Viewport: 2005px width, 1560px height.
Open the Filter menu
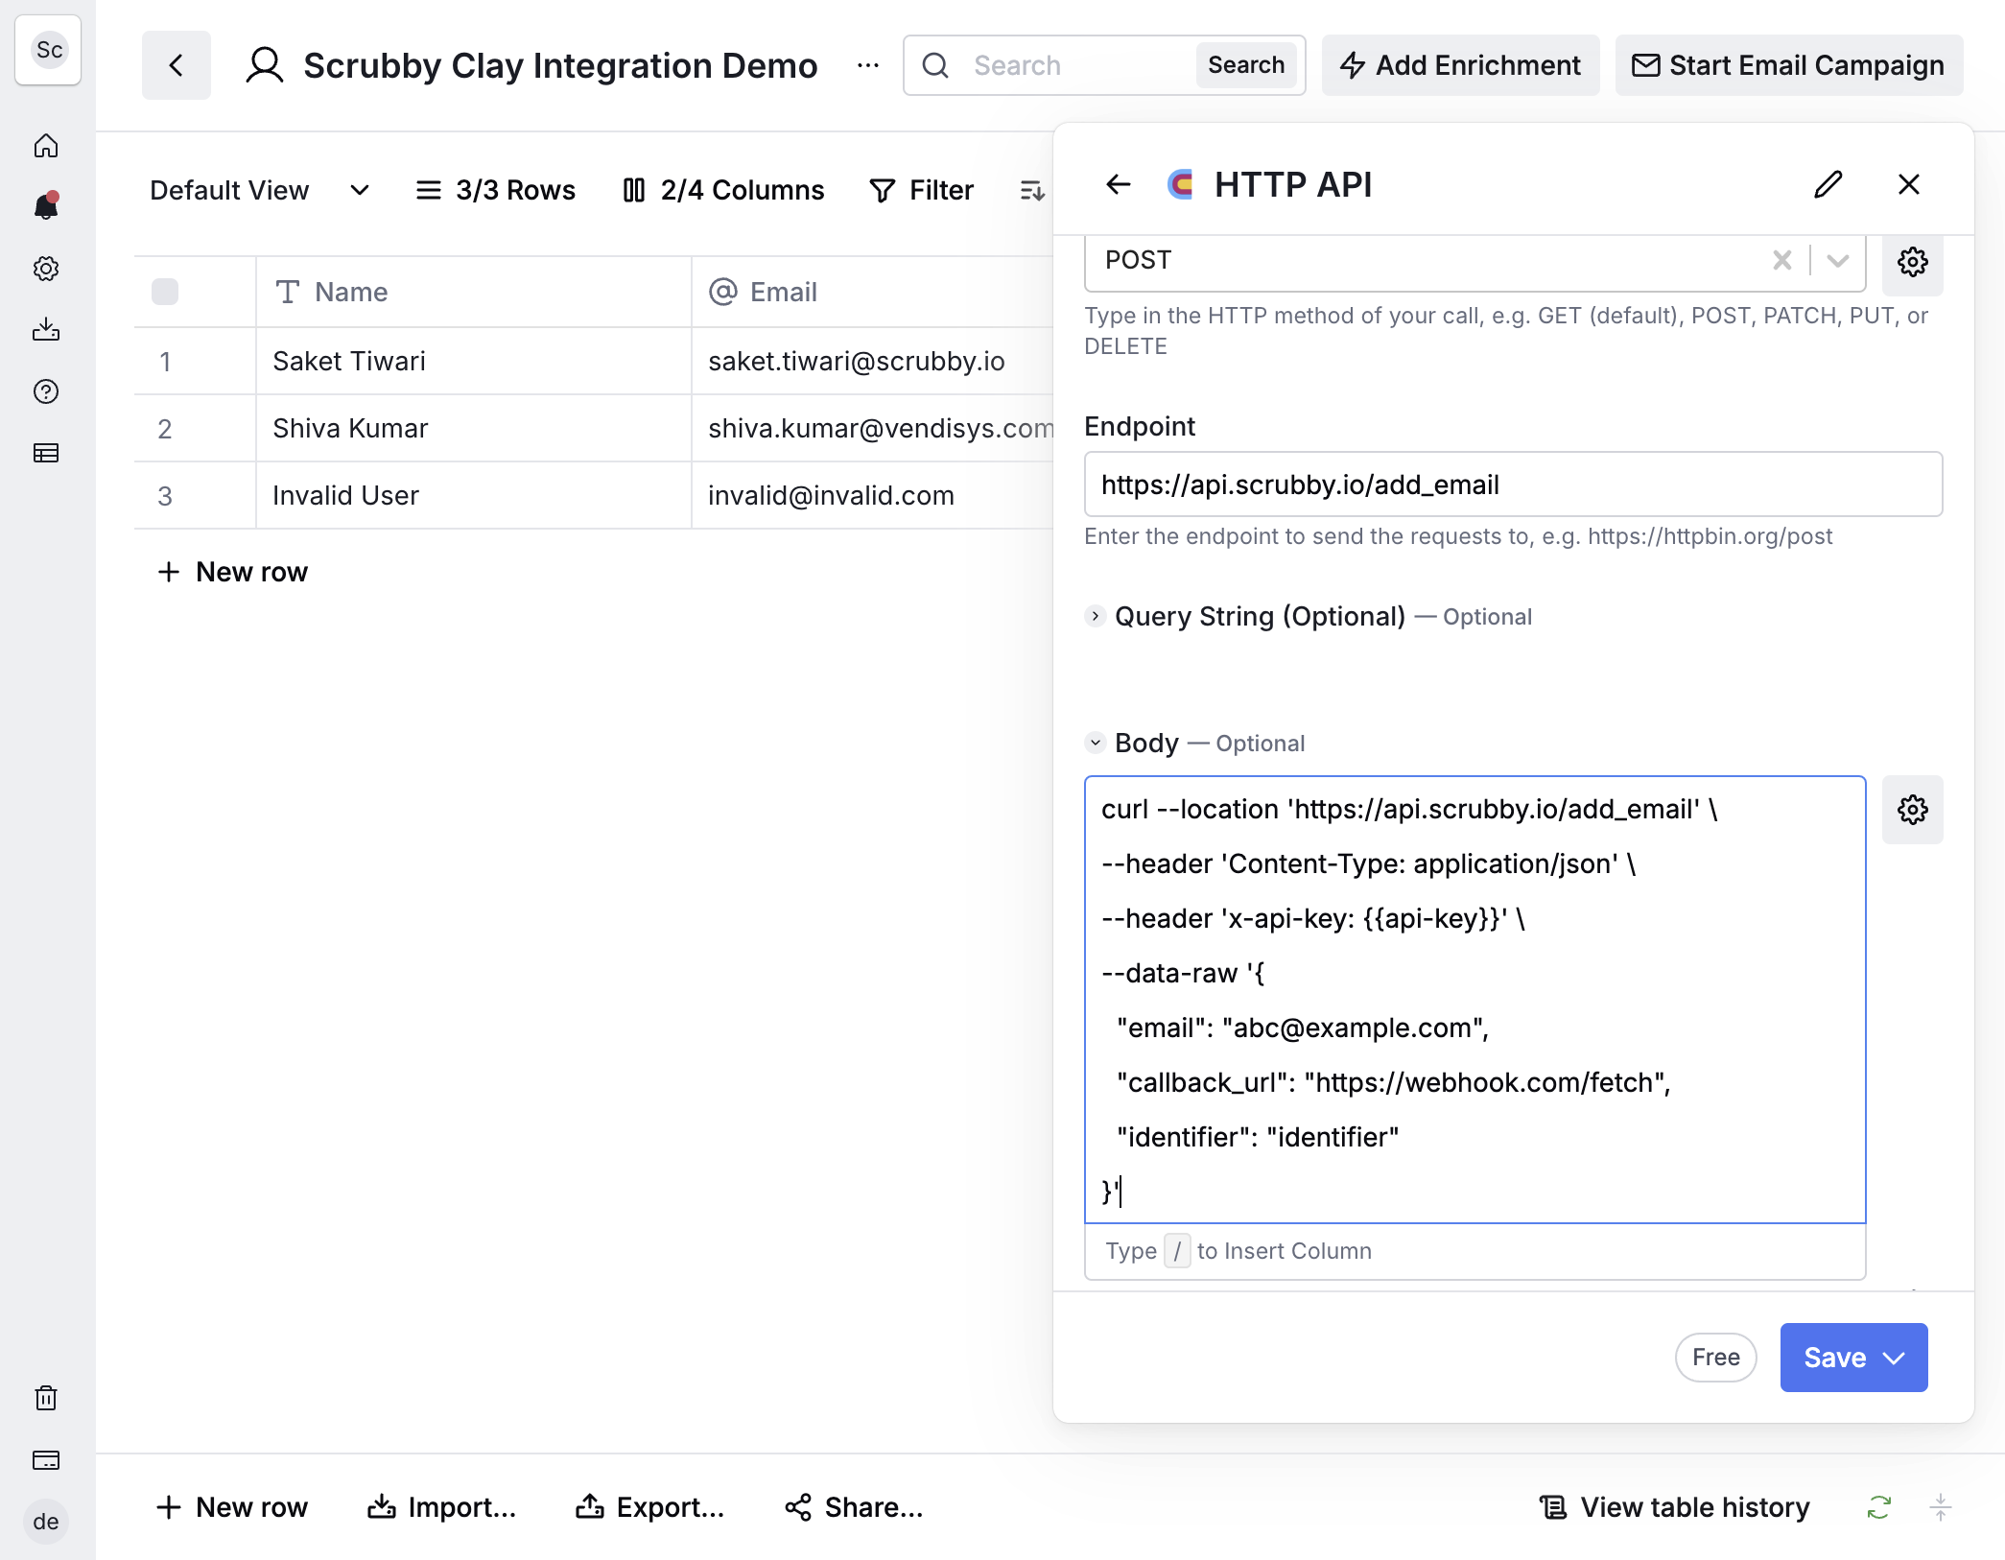921,190
